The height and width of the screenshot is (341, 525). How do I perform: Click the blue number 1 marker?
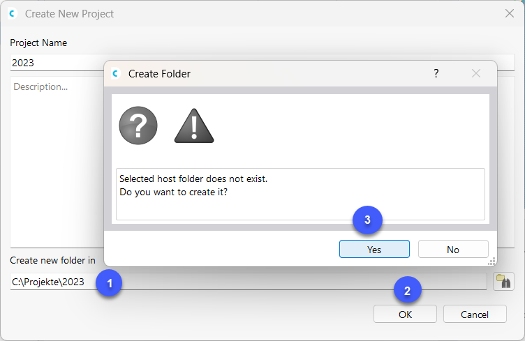(110, 283)
